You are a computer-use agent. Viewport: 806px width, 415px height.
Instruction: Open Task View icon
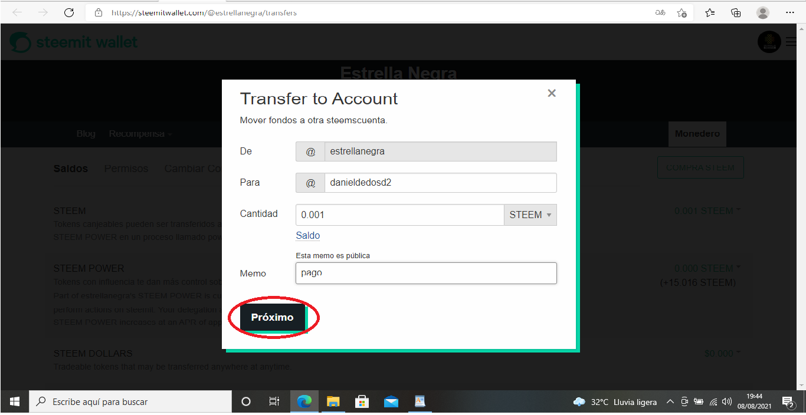coord(274,401)
